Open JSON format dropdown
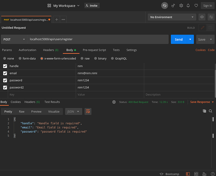This screenshot has height=176, width=216. click(73, 112)
